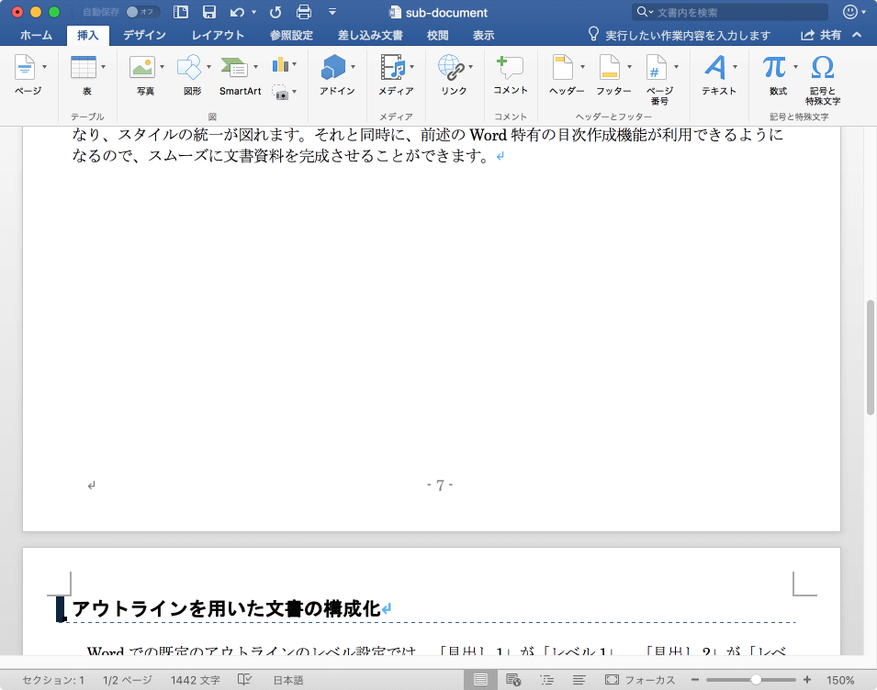Click the heading アウトラインを用いた文書の構成化
Image resolution: width=877 pixels, height=690 pixels.
point(226,608)
